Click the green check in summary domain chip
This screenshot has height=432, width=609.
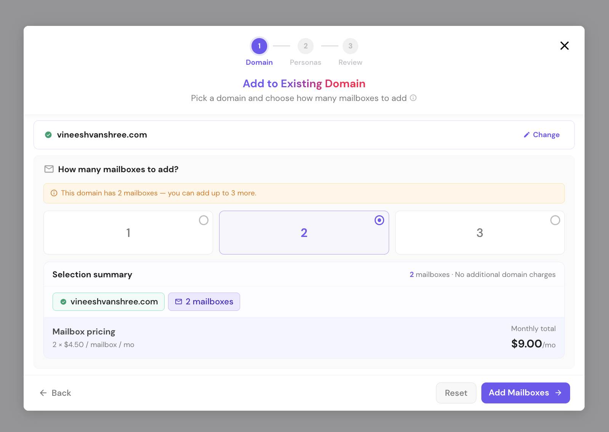pos(64,302)
